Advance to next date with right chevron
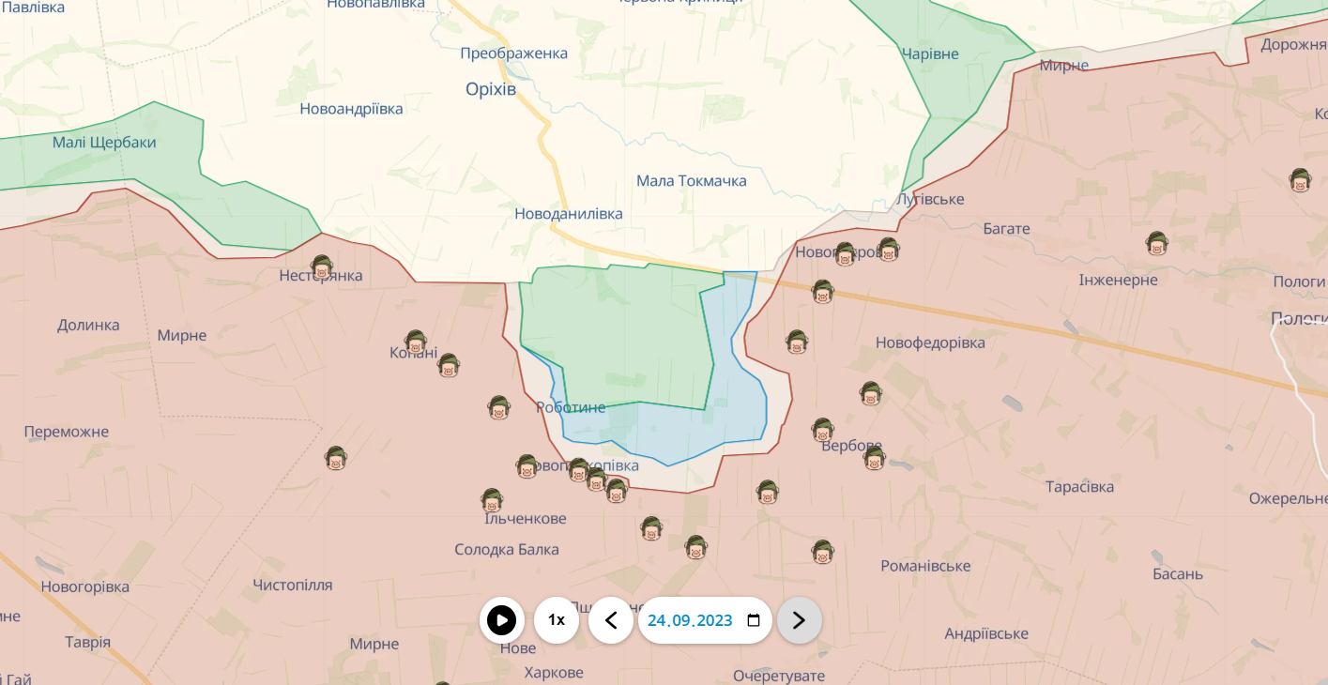This screenshot has height=685, width=1328. 799,620
